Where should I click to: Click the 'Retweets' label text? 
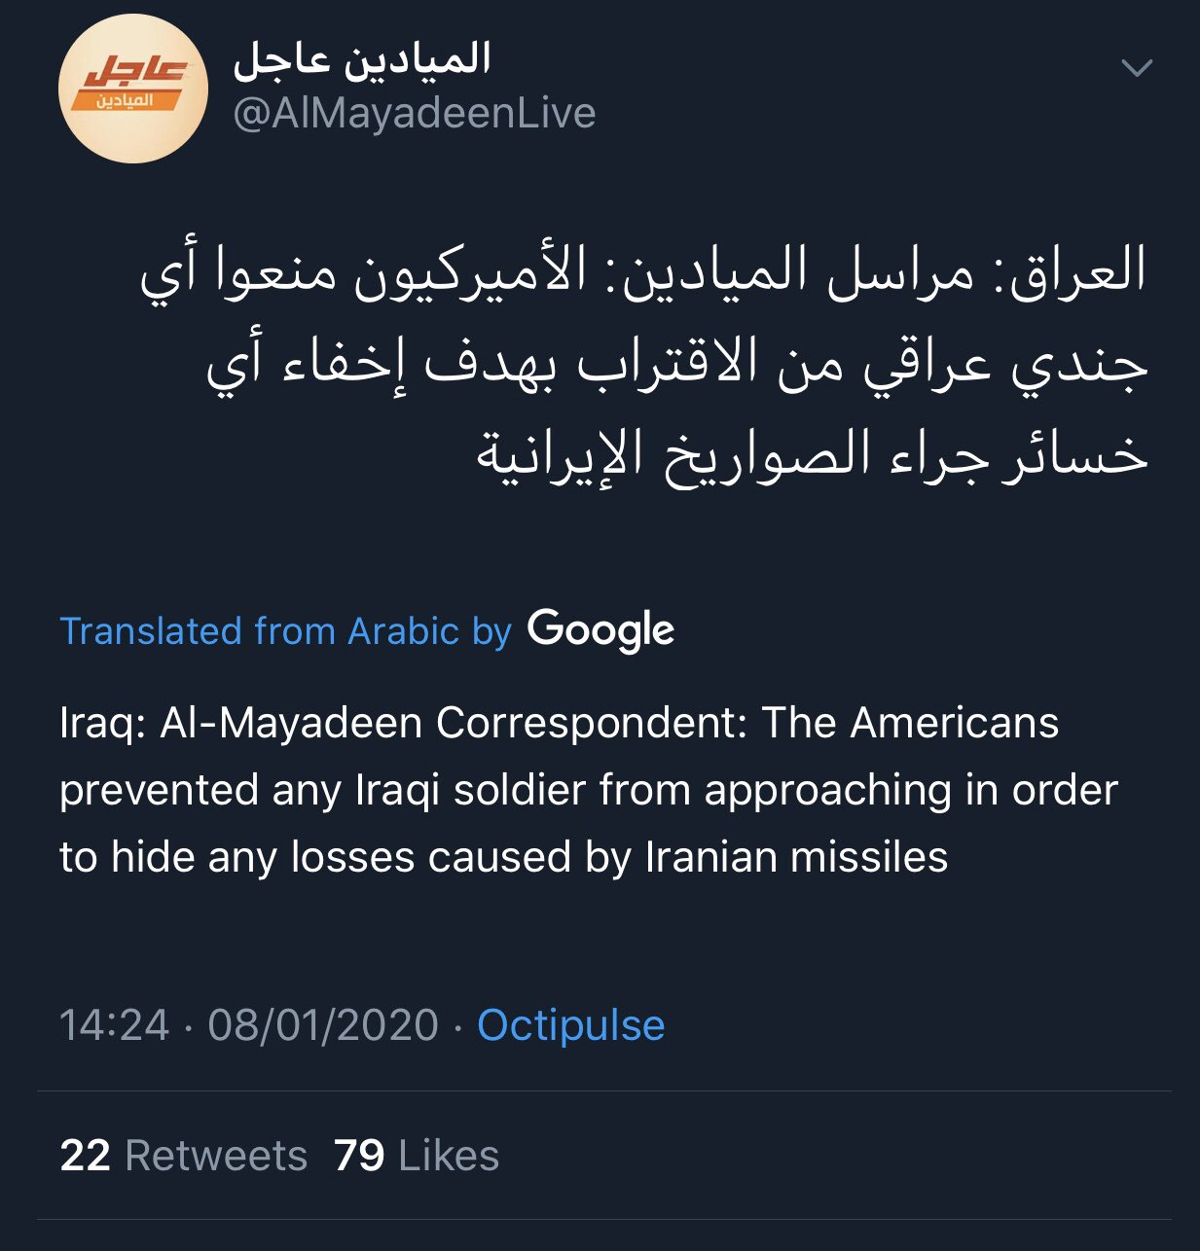tap(216, 1156)
